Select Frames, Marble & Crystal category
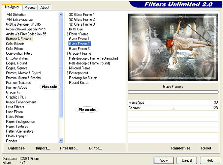Screen dimensions: 223x165 tap(24, 73)
